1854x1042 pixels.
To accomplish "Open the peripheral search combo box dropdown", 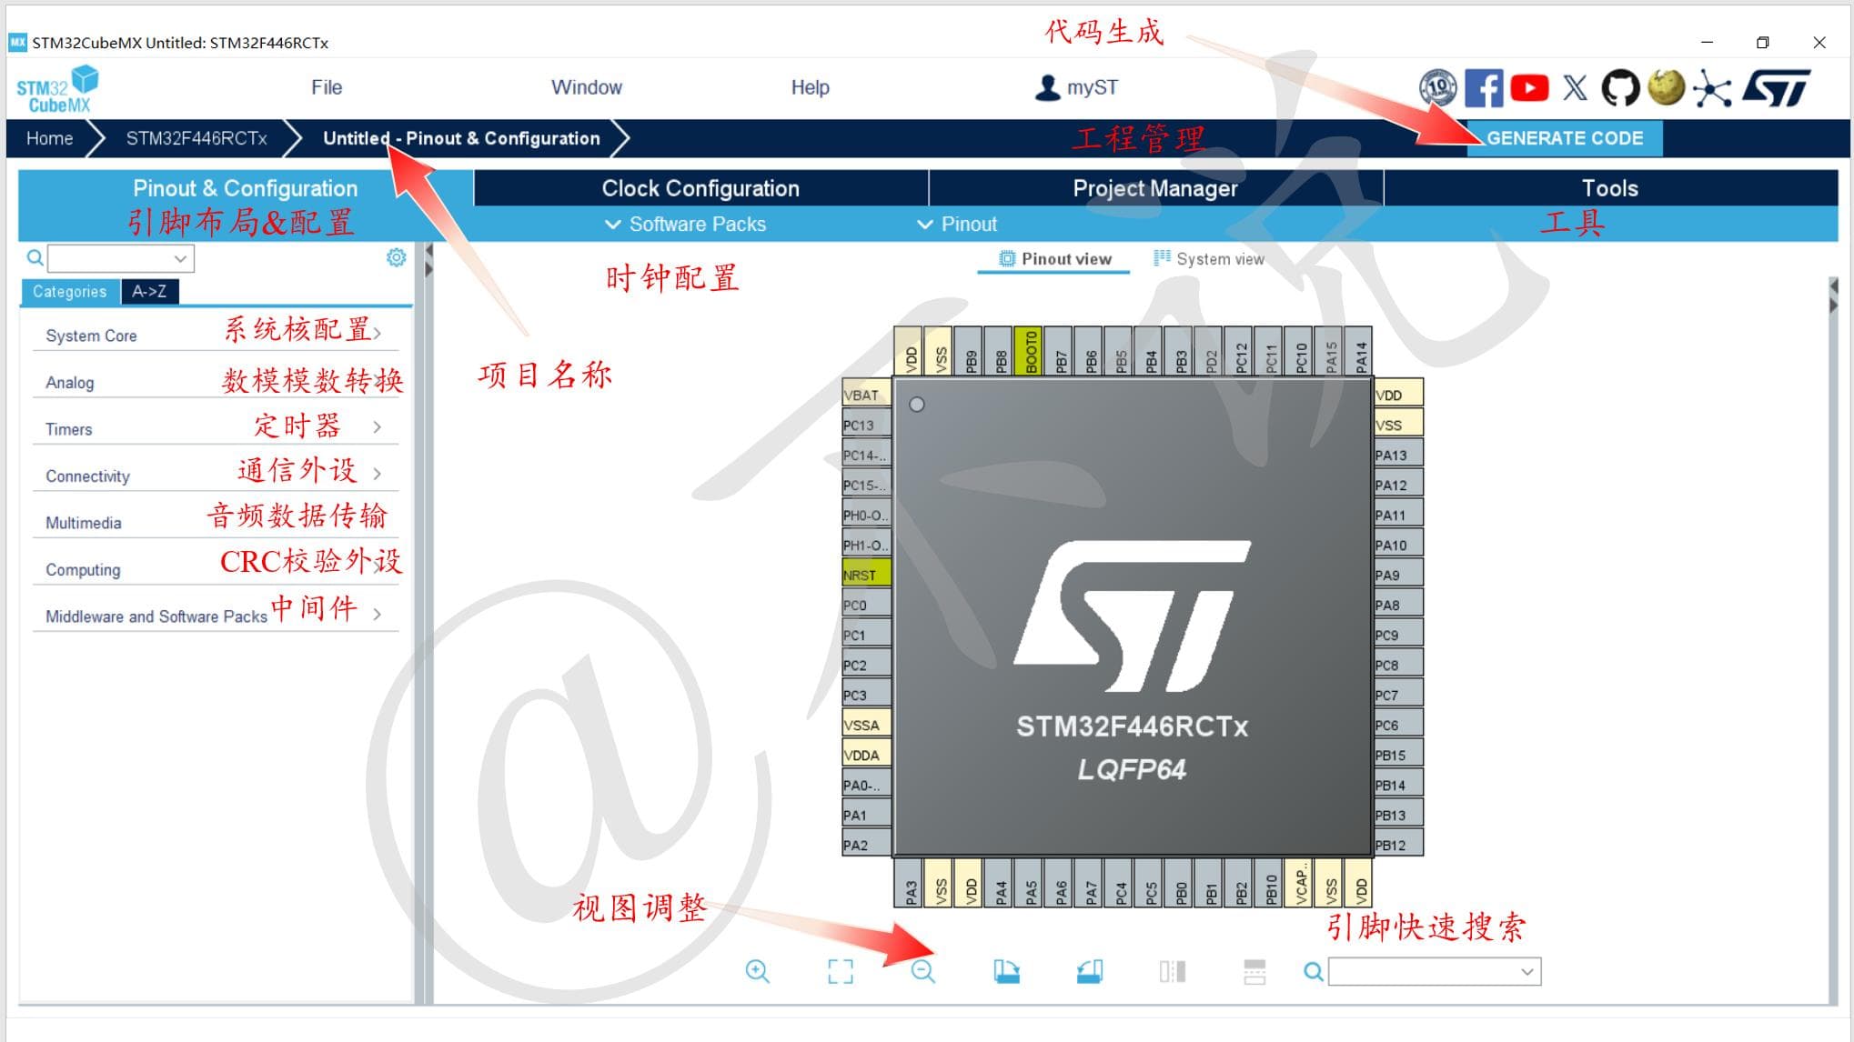I will coord(180,259).
